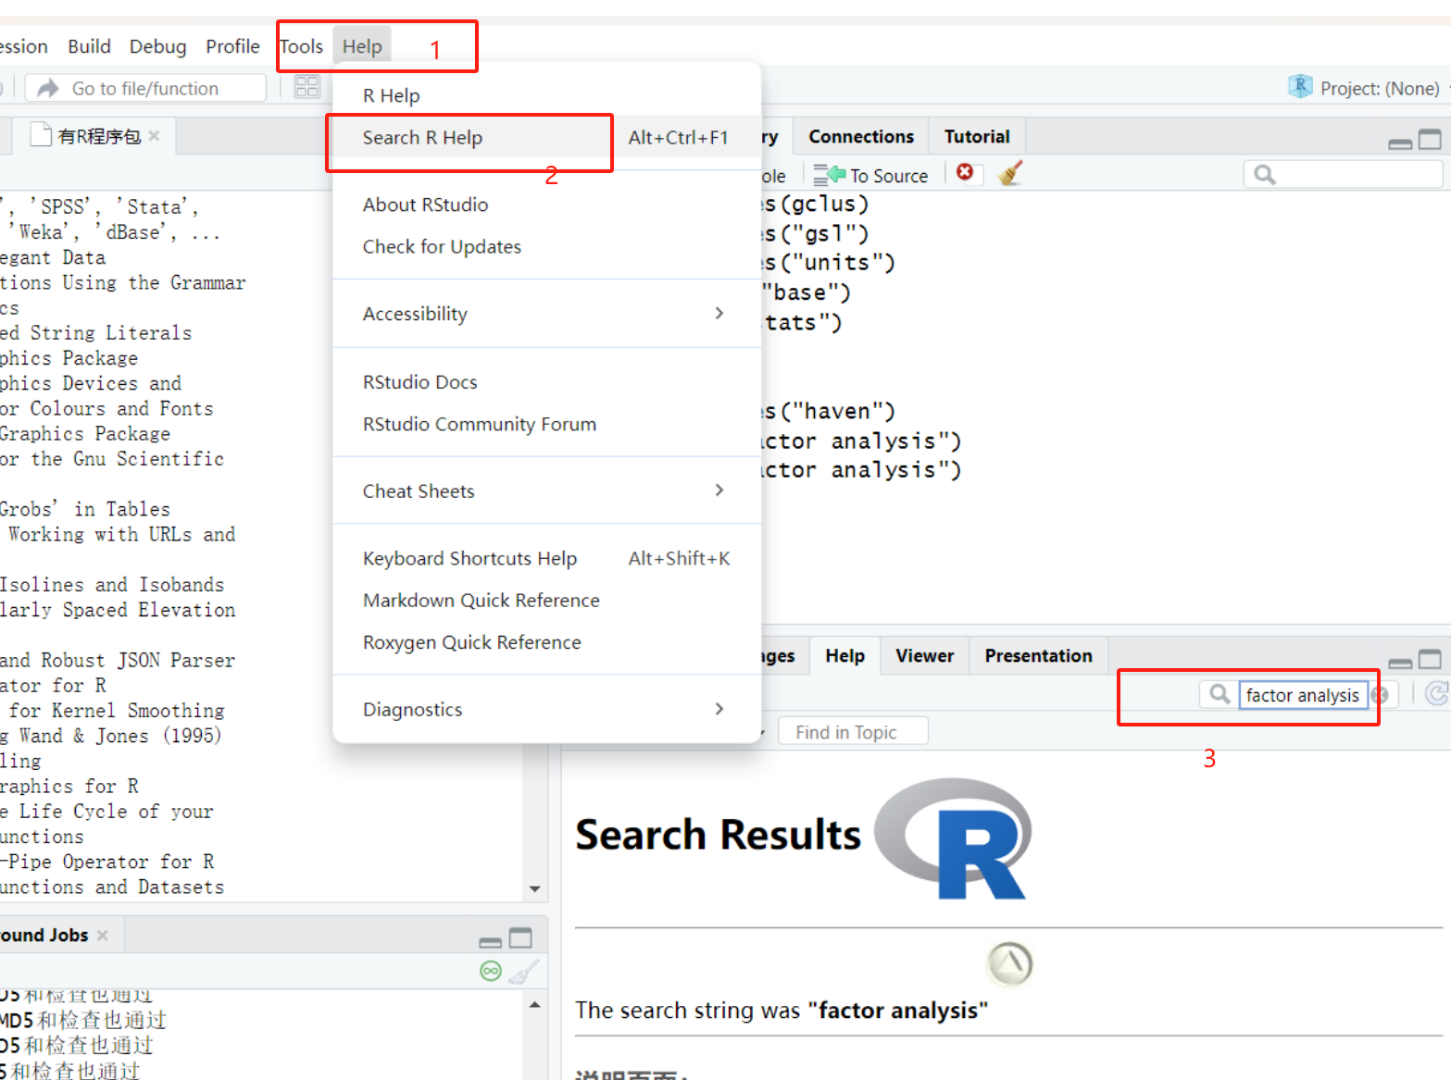Click the To Source button
The width and height of the screenshot is (1451, 1080).
click(x=870, y=175)
